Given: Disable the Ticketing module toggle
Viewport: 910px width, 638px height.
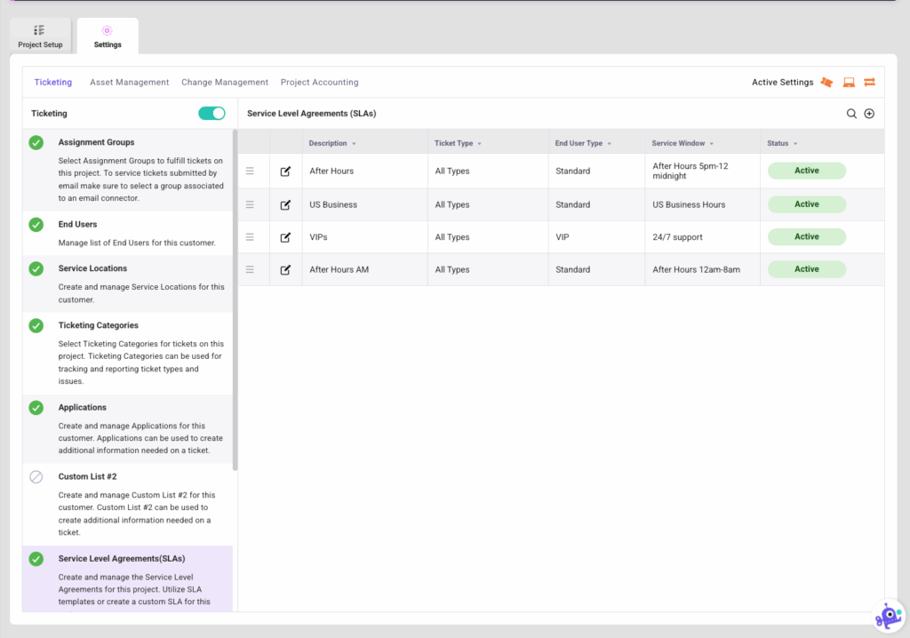Looking at the screenshot, I should [211, 114].
